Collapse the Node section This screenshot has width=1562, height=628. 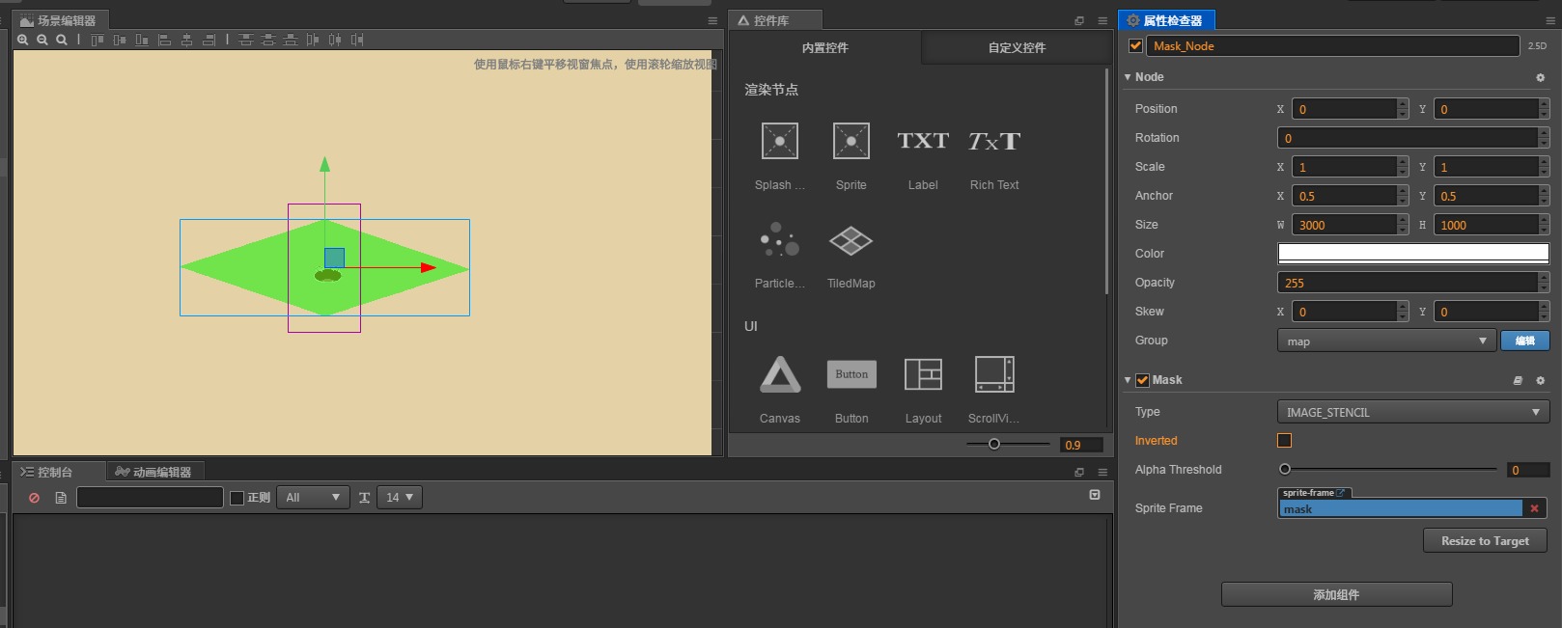coord(1128,77)
